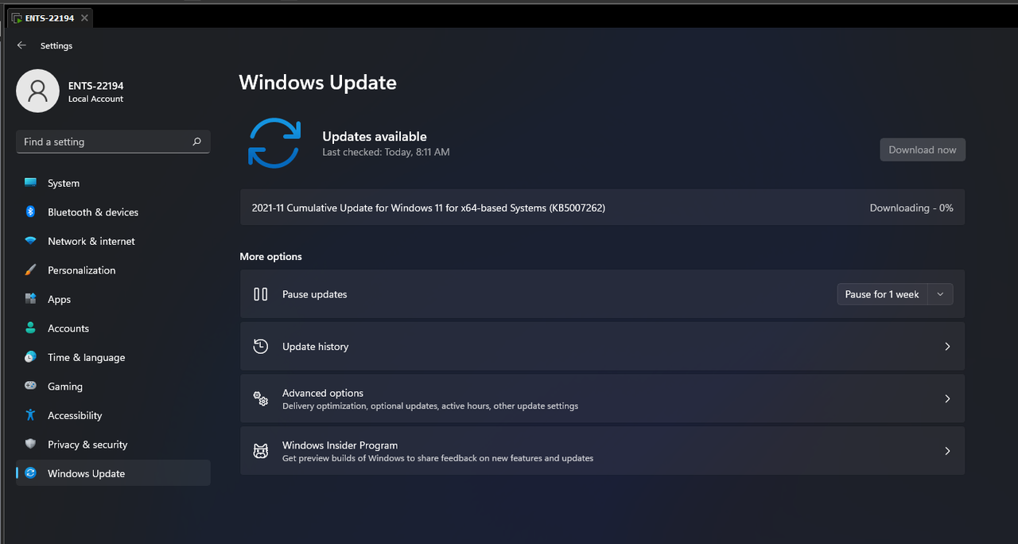1018x544 pixels.
Task: Open Accessibility settings
Action: pos(113,415)
